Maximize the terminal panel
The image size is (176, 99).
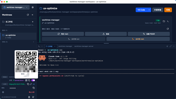click(170, 46)
